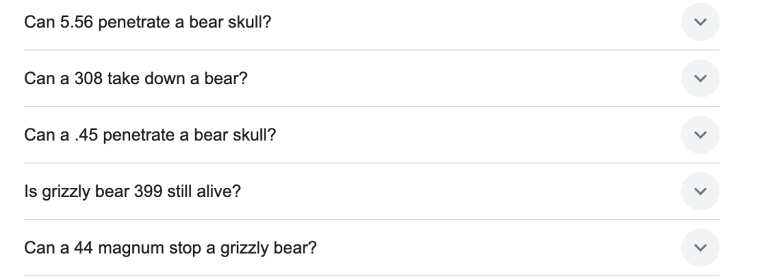The image size is (764, 279).
Task: Toggle the circular arrow on the .45 row
Action: click(x=700, y=135)
